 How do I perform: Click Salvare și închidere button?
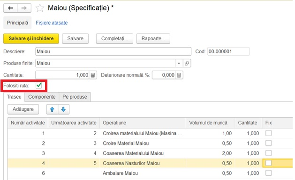(31, 38)
